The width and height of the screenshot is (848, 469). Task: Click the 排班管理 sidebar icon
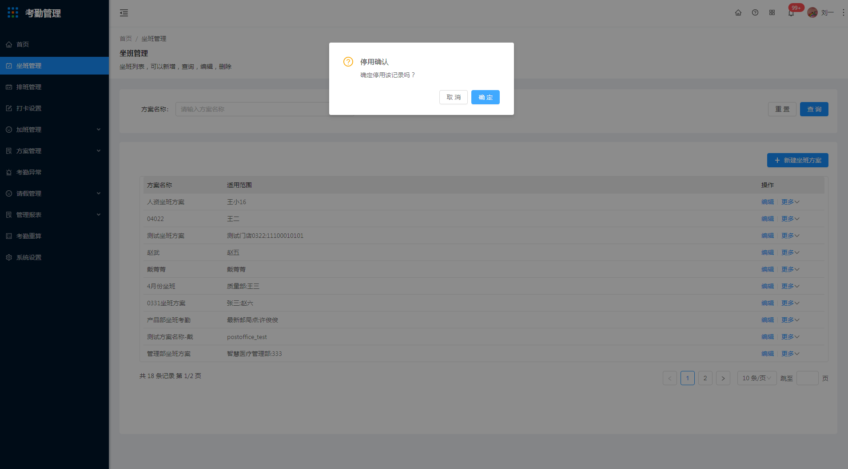[x=9, y=87]
